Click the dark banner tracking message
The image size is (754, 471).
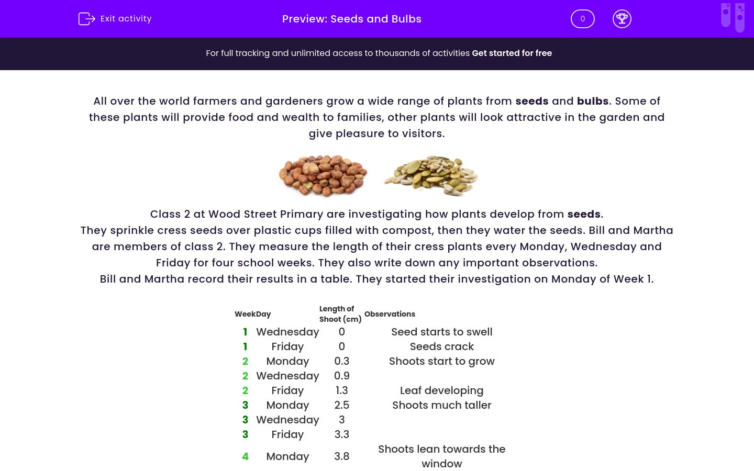(x=339, y=53)
